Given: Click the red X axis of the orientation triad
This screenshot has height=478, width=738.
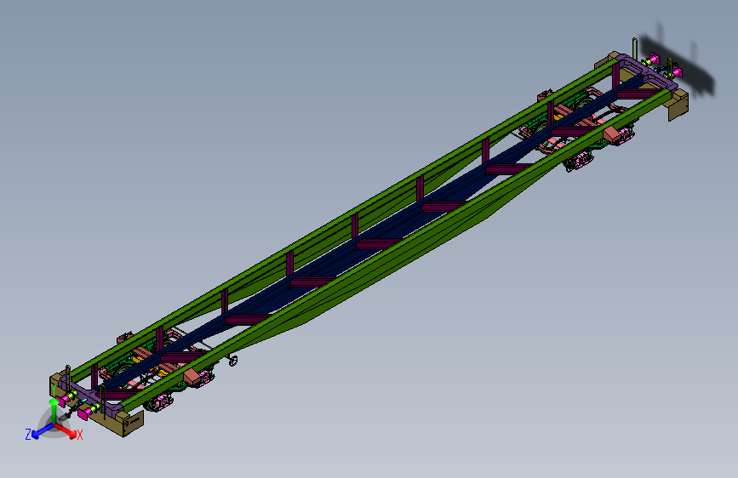Looking at the screenshot, I should (66, 430).
